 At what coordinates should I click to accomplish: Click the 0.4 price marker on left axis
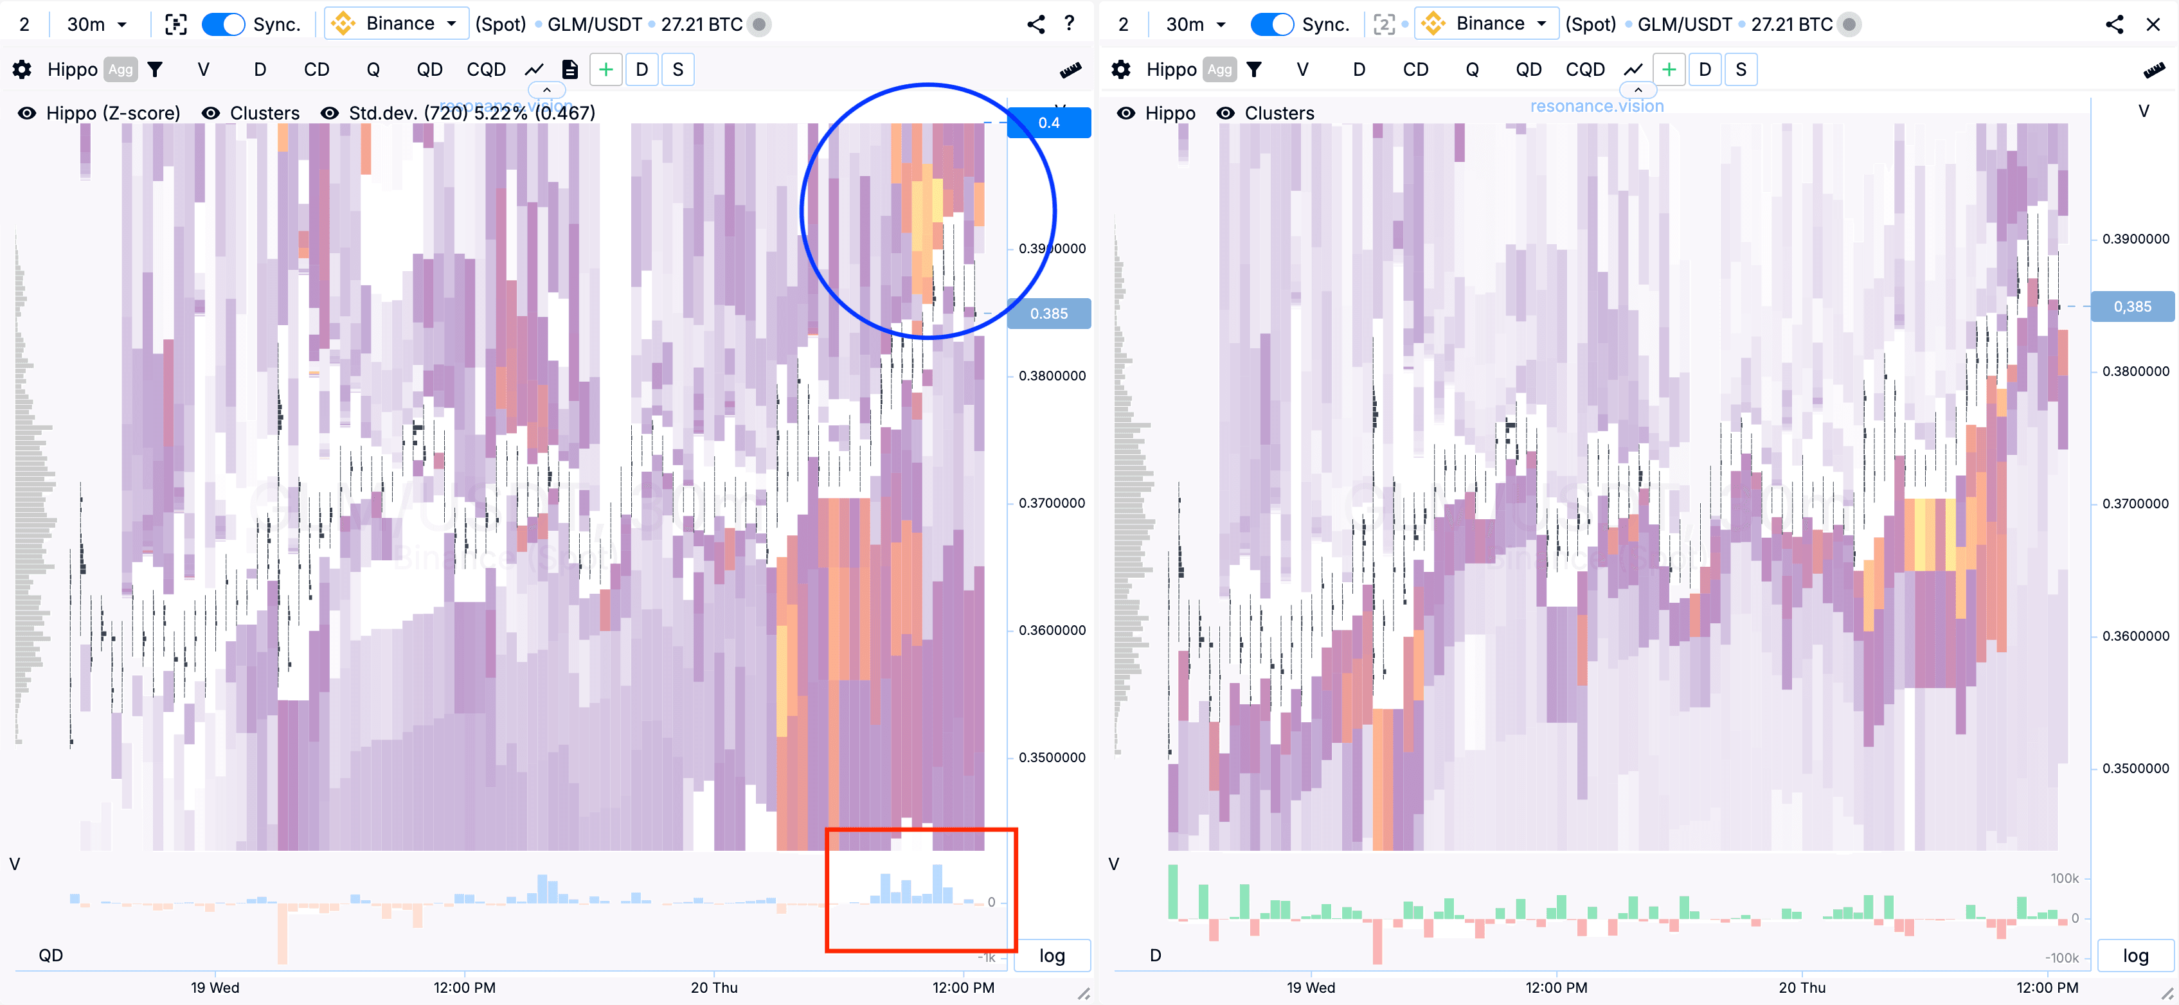coord(1049,123)
